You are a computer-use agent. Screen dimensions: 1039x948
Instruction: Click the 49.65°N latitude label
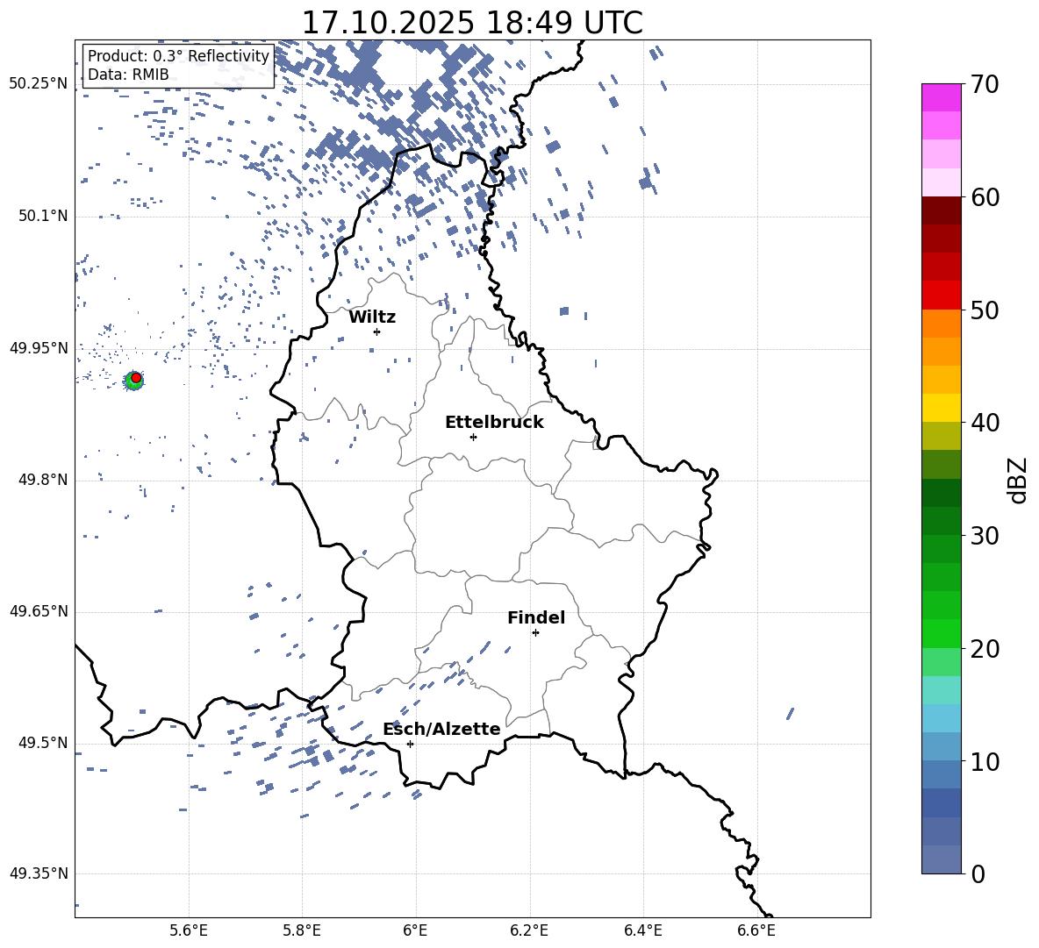pyautogui.click(x=38, y=611)
